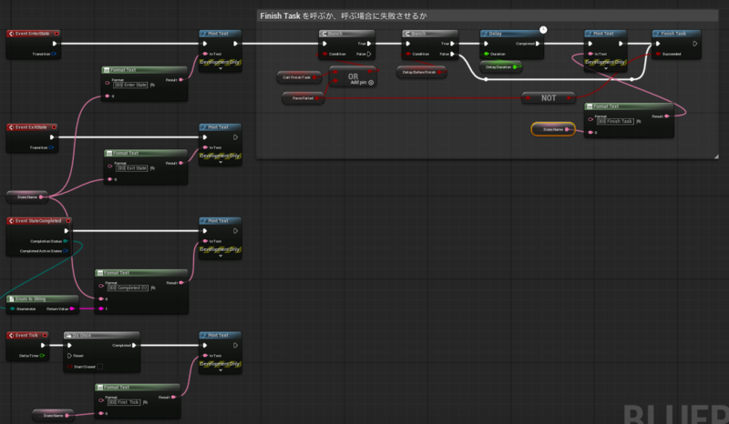The height and width of the screenshot is (424, 729).
Task: Click the False pin on the second Branch
Action: pos(452,54)
